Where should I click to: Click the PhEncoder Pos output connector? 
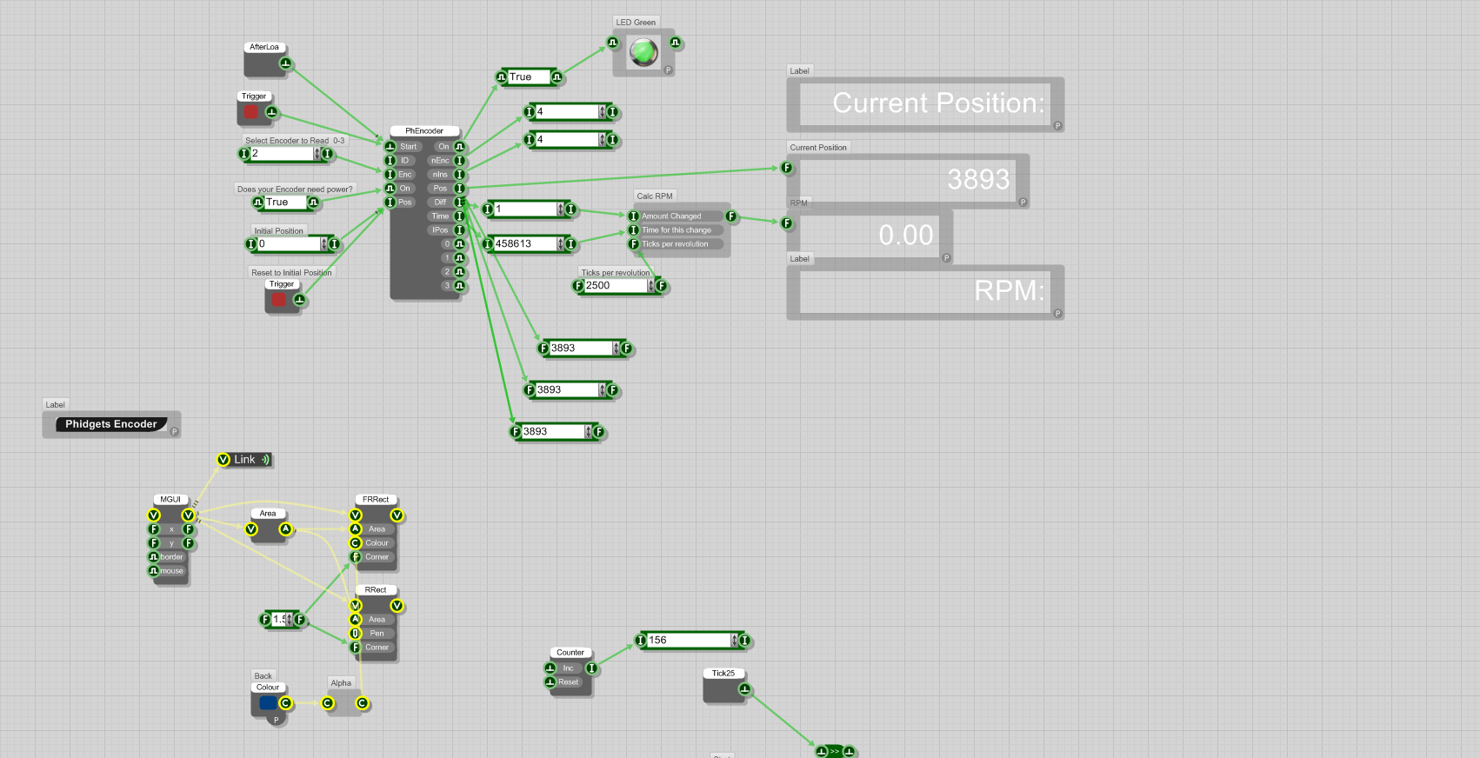[x=459, y=189]
